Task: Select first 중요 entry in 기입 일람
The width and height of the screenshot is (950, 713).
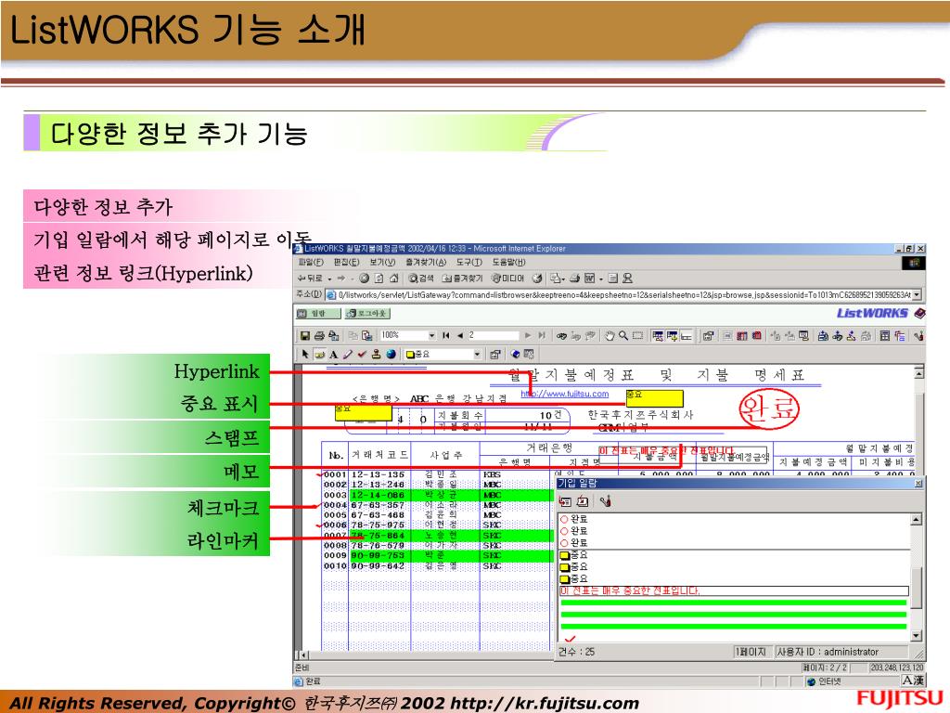Action: (x=573, y=555)
